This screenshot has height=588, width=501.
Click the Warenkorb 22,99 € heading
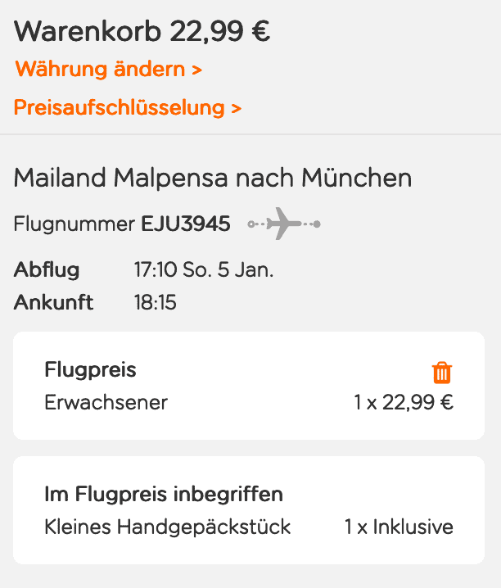coord(142,31)
